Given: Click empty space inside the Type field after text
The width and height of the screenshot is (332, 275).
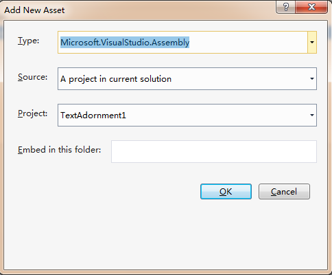Looking at the screenshot, I should click(x=248, y=43).
